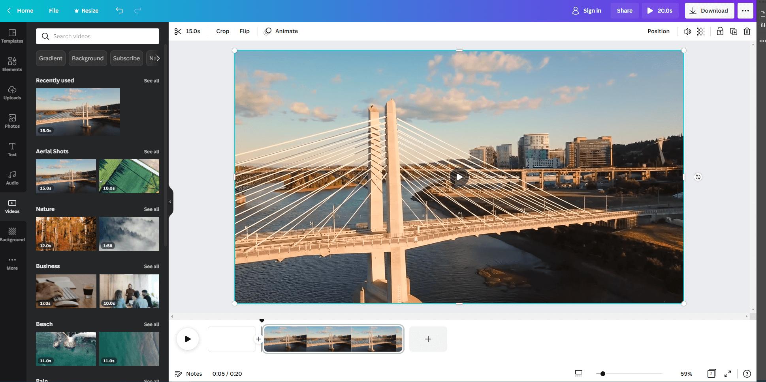The width and height of the screenshot is (766, 382).
Task: Click the Download button
Action: [x=709, y=11]
